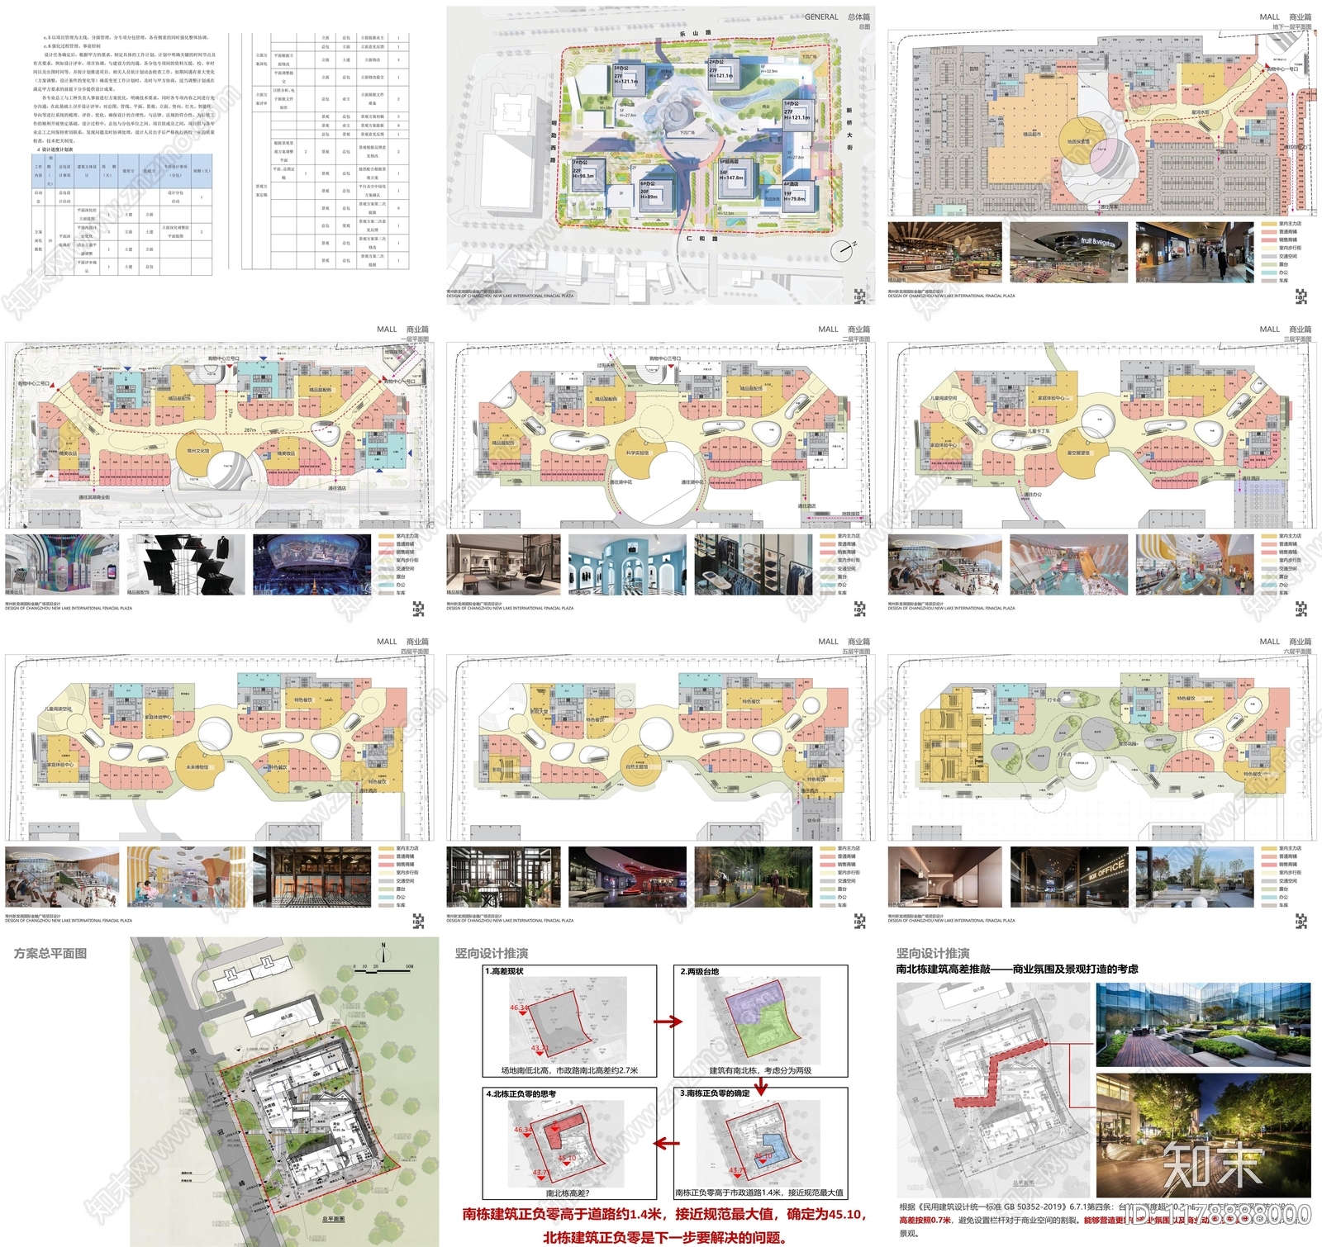Open the roof garden photo on the sixth-floor slide
This screenshot has width=1322, height=1247.
tap(1194, 877)
